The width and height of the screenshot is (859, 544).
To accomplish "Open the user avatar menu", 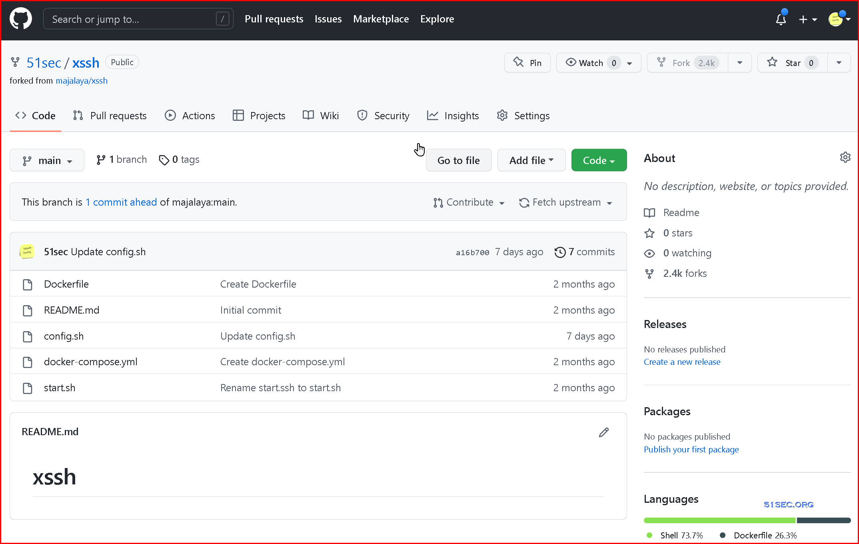I will click(839, 19).
